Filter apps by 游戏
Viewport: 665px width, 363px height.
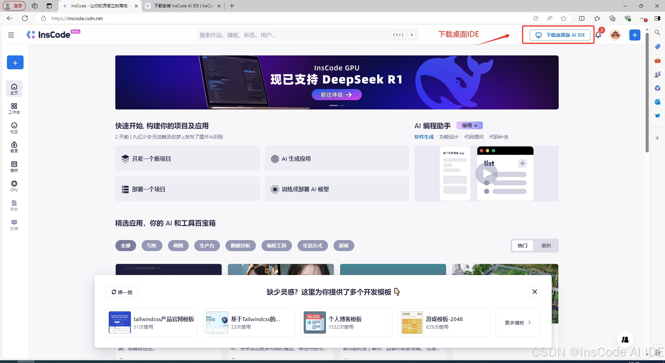(344, 246)
